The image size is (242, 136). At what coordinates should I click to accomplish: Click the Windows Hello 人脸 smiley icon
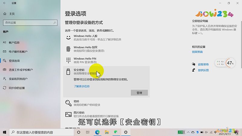[x=68, y=37]
